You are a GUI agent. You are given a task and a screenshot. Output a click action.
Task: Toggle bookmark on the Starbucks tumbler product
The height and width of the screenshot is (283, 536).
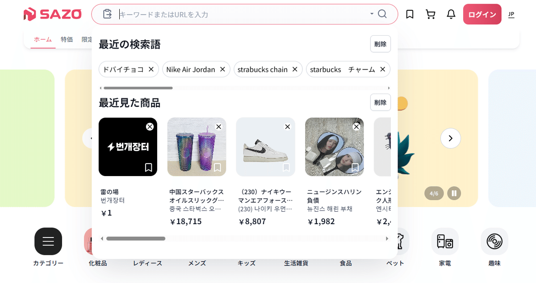[x=218, y=168]
